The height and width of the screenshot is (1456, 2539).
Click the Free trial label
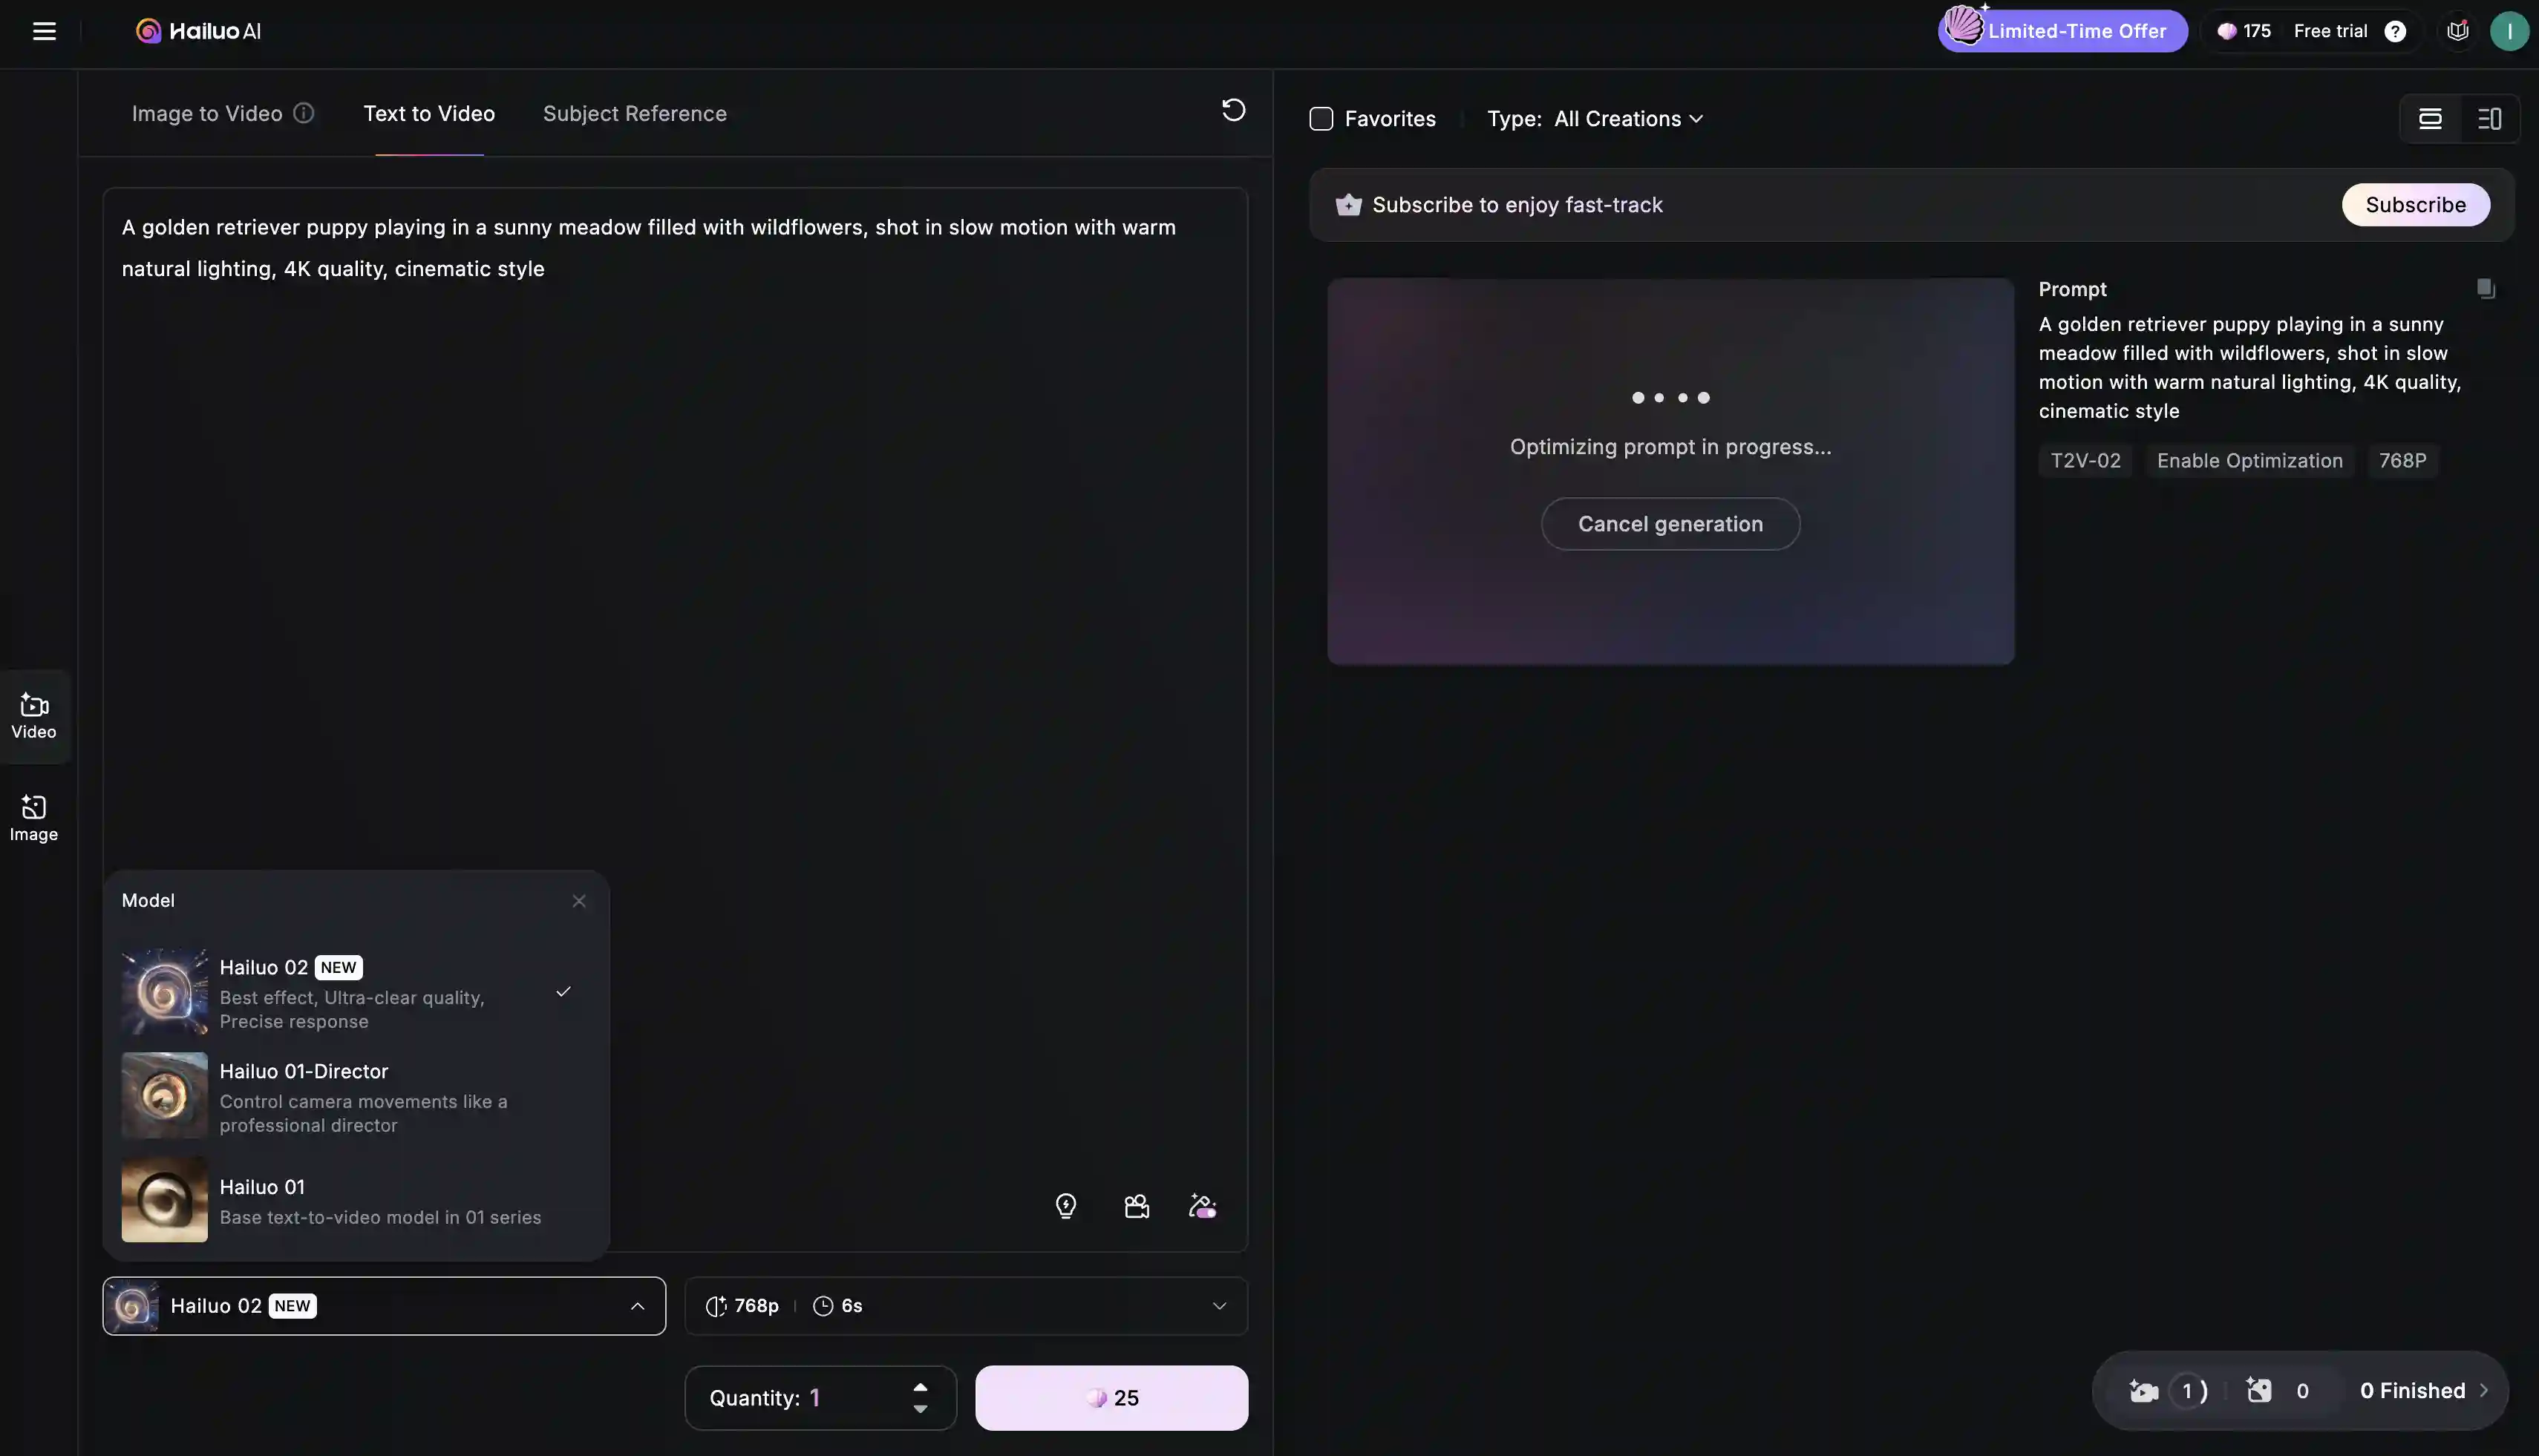coord(2330,31)
